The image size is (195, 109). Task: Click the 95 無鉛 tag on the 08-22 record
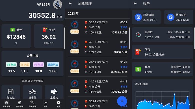pos(75,32)
